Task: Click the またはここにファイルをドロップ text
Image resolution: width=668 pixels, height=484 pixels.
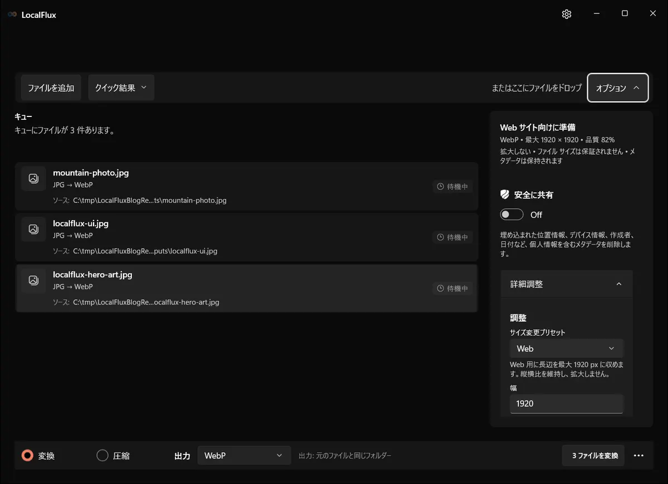Action: pos(537,88)
